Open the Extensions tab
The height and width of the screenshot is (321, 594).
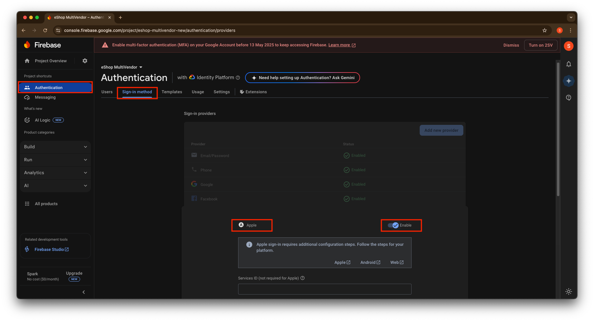coord(253,92)
